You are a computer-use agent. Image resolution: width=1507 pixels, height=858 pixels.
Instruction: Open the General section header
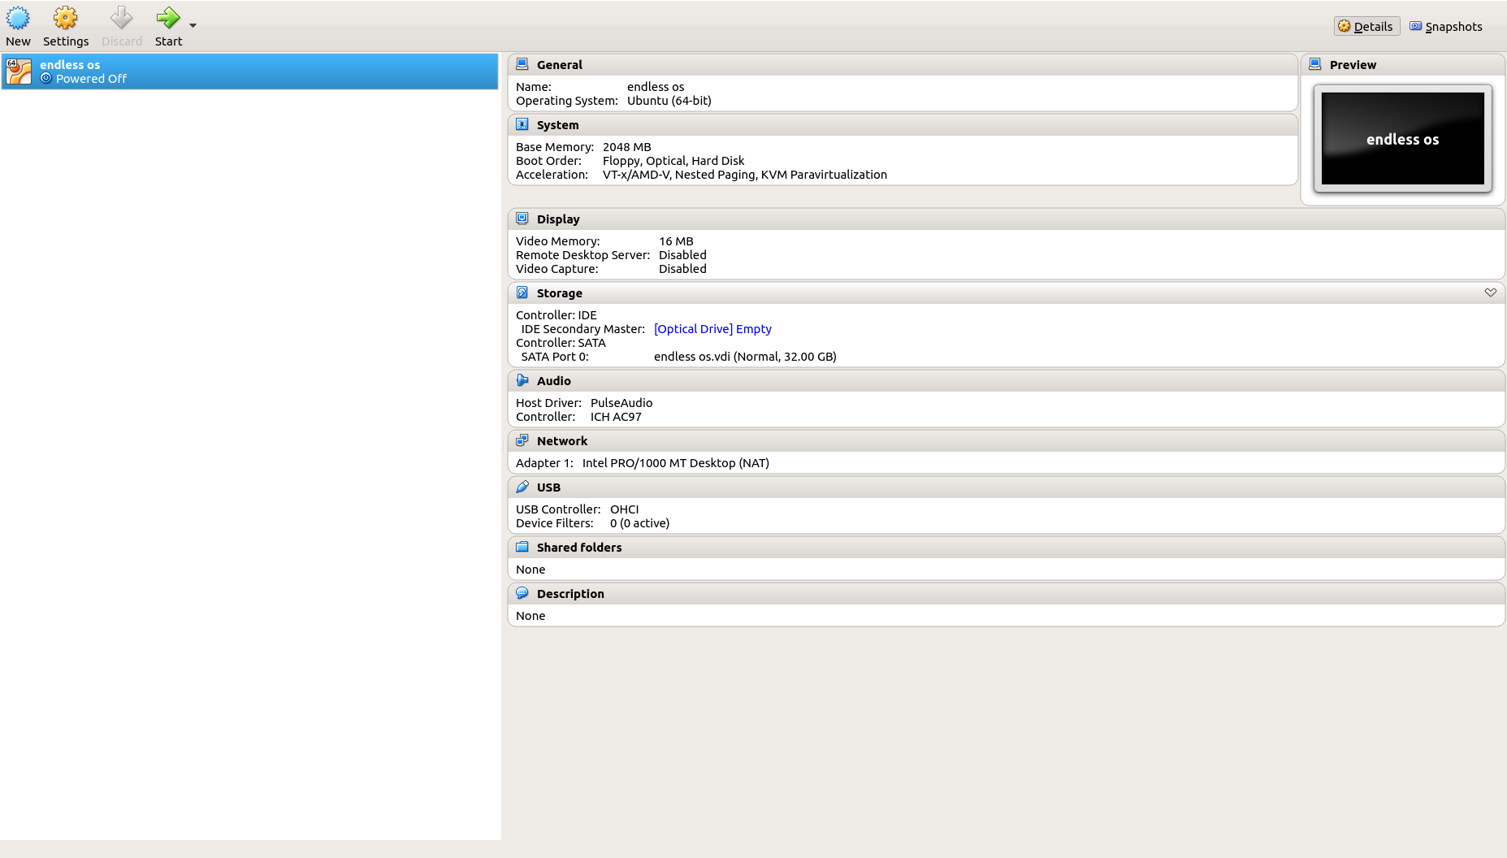point(903,65)
